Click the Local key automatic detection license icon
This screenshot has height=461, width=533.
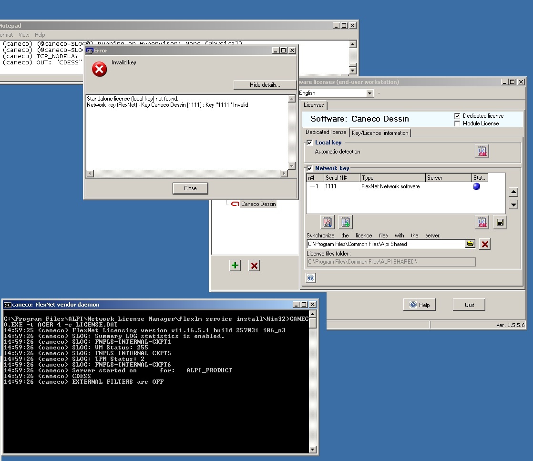[x=482, y=151]
